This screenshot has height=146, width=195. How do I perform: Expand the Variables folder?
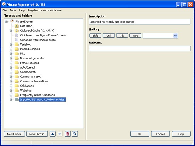(11, 45)
